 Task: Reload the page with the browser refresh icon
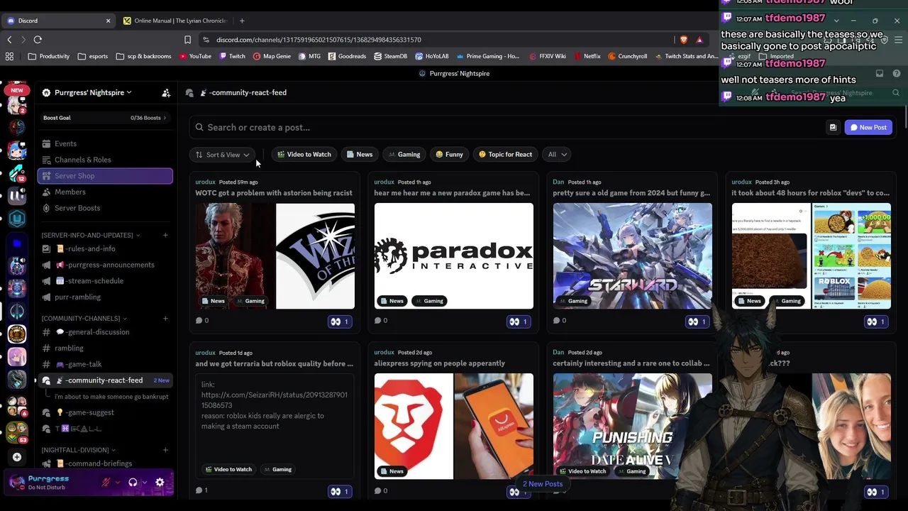coord(38,40)
